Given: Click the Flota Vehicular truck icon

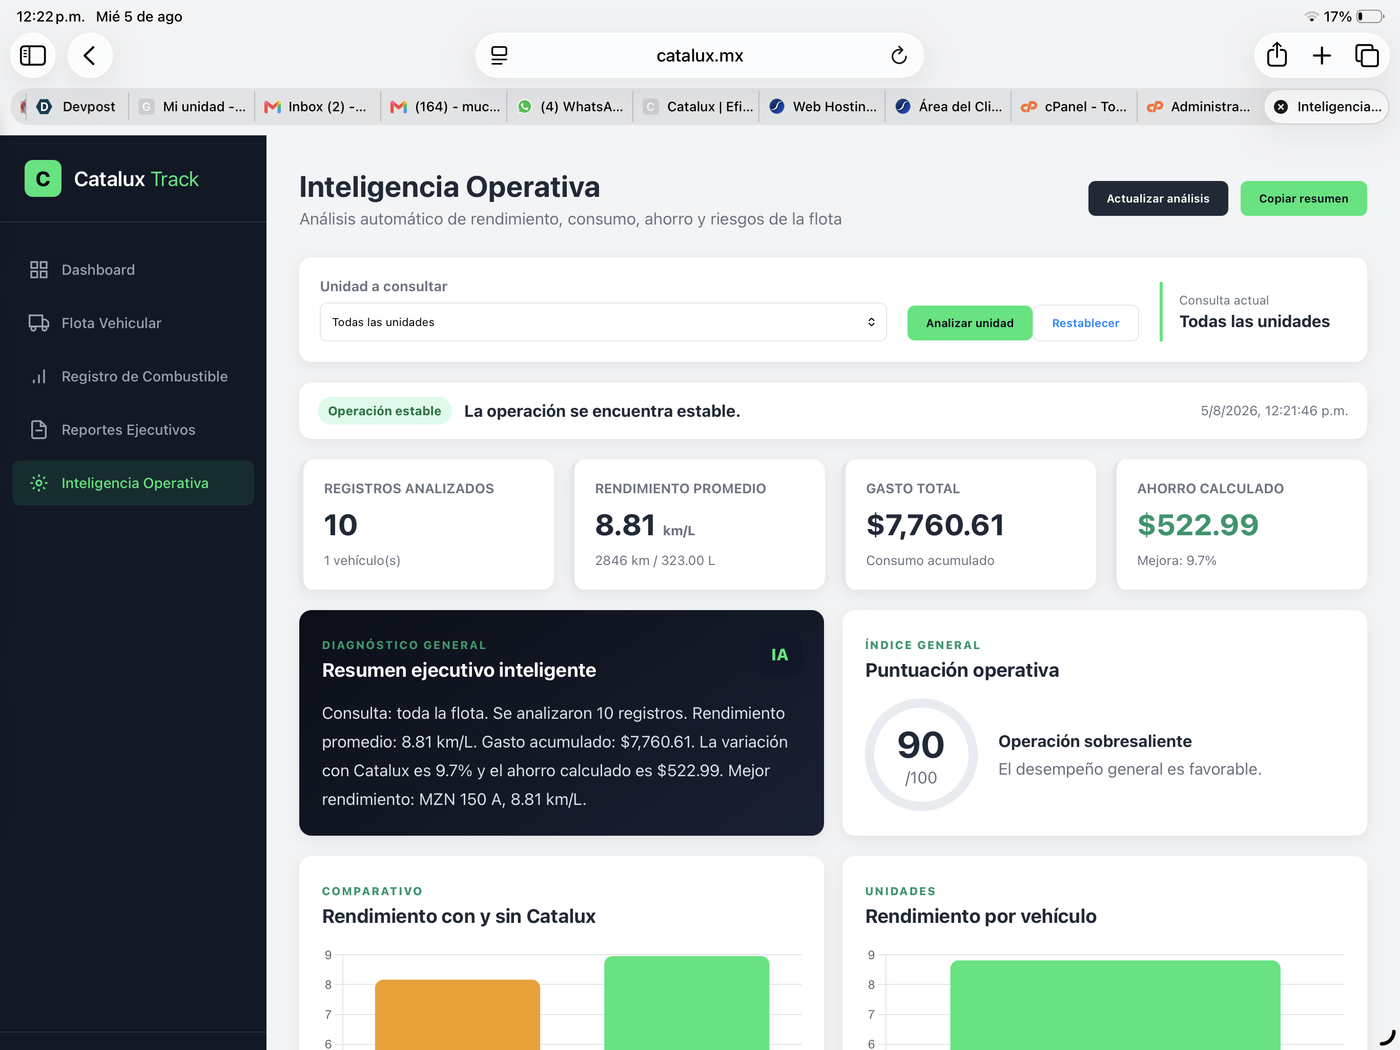Looking at the screenshot, I should pos(38,323).
